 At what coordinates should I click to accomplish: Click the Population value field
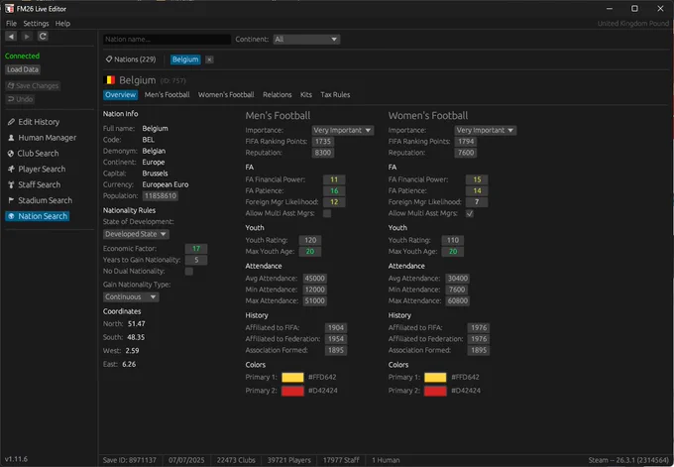161,196
